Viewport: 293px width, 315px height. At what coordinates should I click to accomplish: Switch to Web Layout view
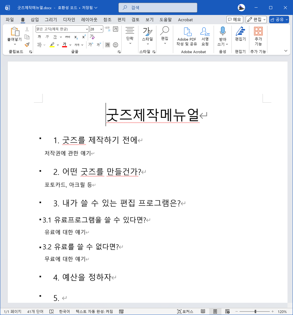(x=227, y=312)
